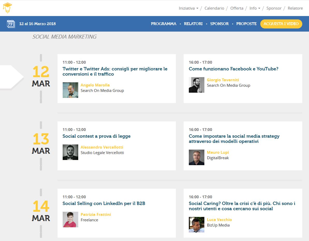Click Luca Vecchio's photo thumbnail
This screenshot has height=241, width=309.
[x=197, y=225]
